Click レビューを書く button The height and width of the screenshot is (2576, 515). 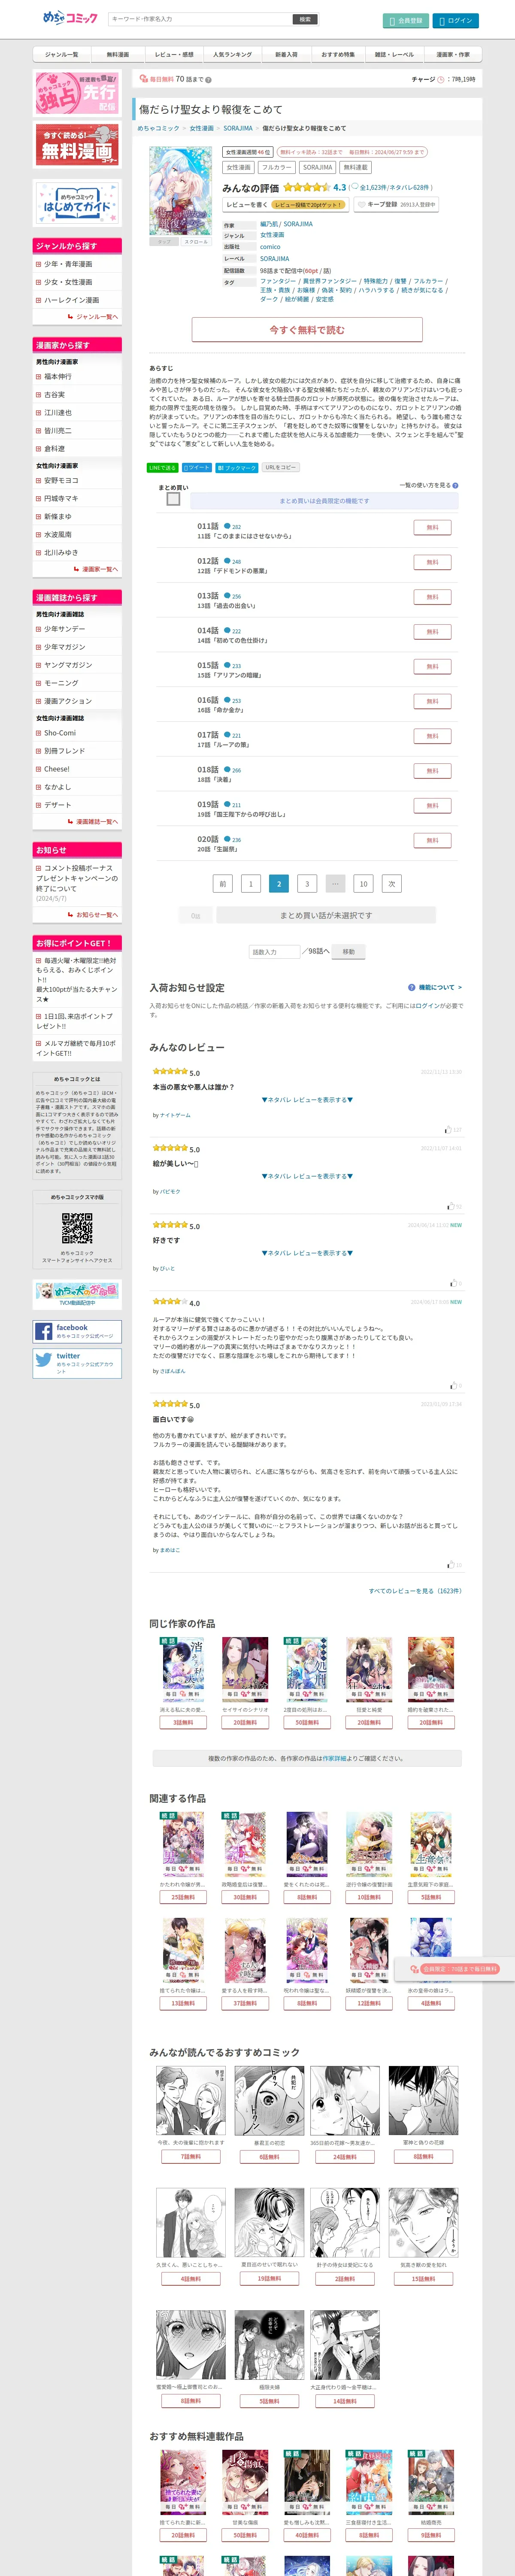285,204
